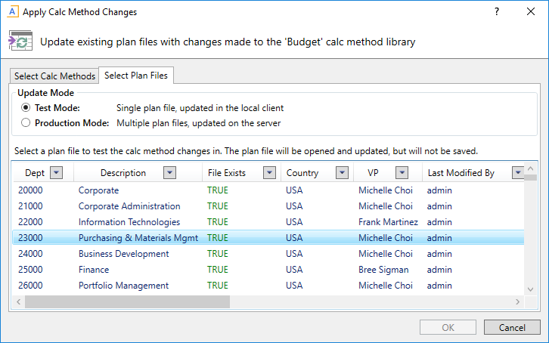Switch to Select Calc Methods tab
Viewport: 549px width, 343px height.
coord(55,76)
